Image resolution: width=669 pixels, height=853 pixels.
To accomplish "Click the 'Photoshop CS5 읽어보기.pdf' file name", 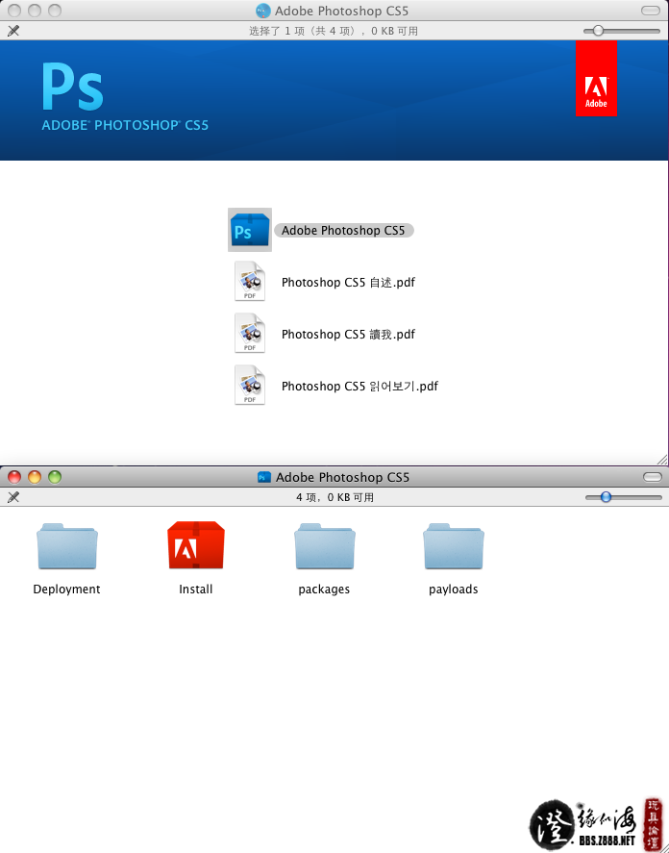I will point(359,387).
